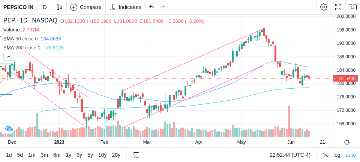
Task: Click the Mar label on the time axis
Action: pos(147,142)
